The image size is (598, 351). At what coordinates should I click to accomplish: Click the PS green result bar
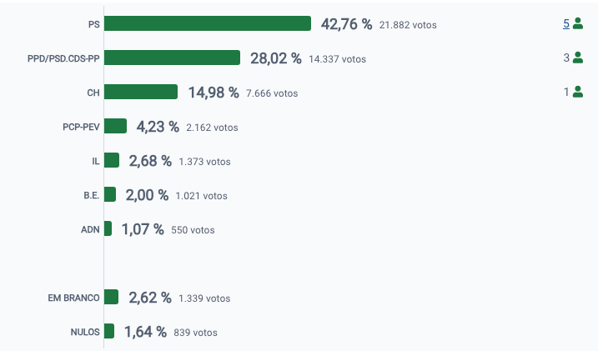(x=208, y=24)
